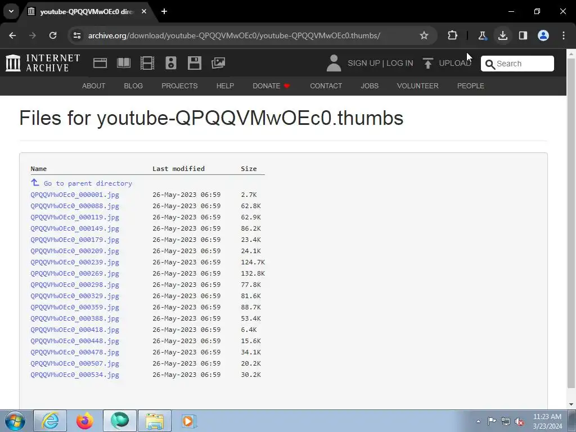
Task: Open the JOBS menu item
Action: point(370,86)
